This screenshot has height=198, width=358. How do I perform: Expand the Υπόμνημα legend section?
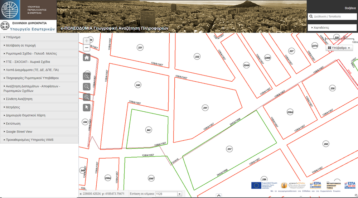(x=39, y=37)
